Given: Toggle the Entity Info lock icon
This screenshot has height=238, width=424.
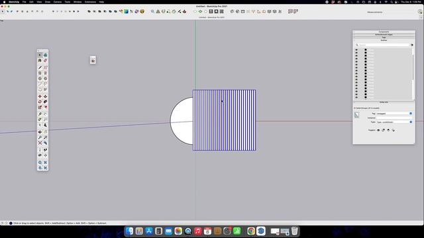Looking at the screenshot, I should tap(383, 130).
